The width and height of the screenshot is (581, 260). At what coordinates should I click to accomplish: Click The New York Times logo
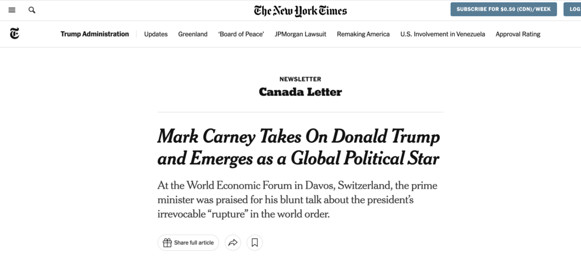pyautogui.click(x=300, y=11)
